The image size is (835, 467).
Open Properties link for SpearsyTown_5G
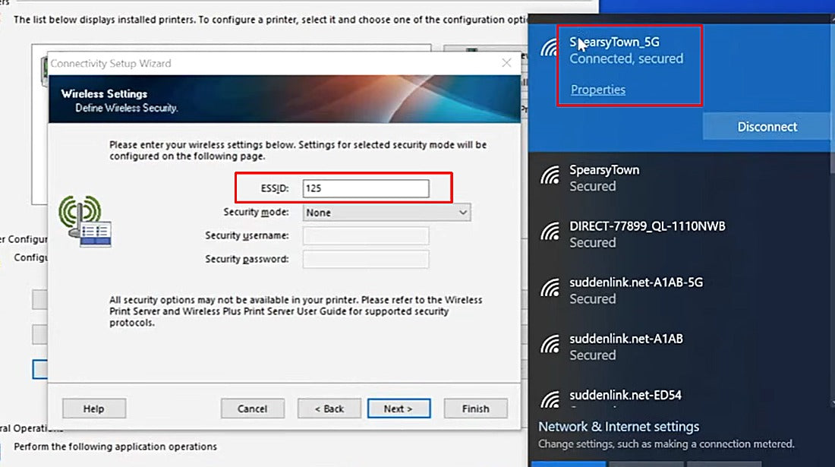[598, 90]
